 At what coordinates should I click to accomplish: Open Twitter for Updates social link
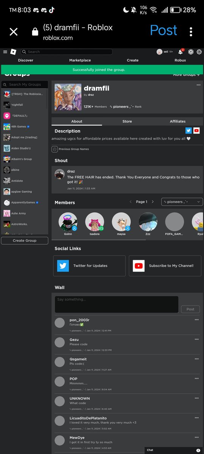(x=90, y=266)
